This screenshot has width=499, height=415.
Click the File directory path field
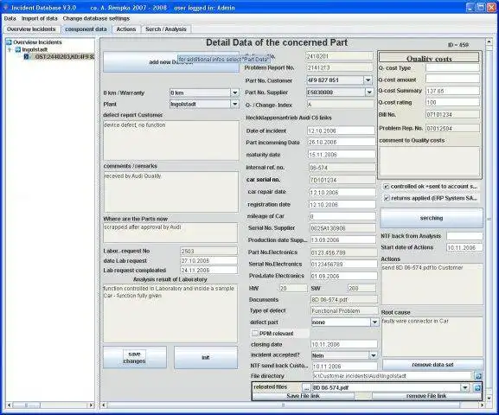[393, 376]
